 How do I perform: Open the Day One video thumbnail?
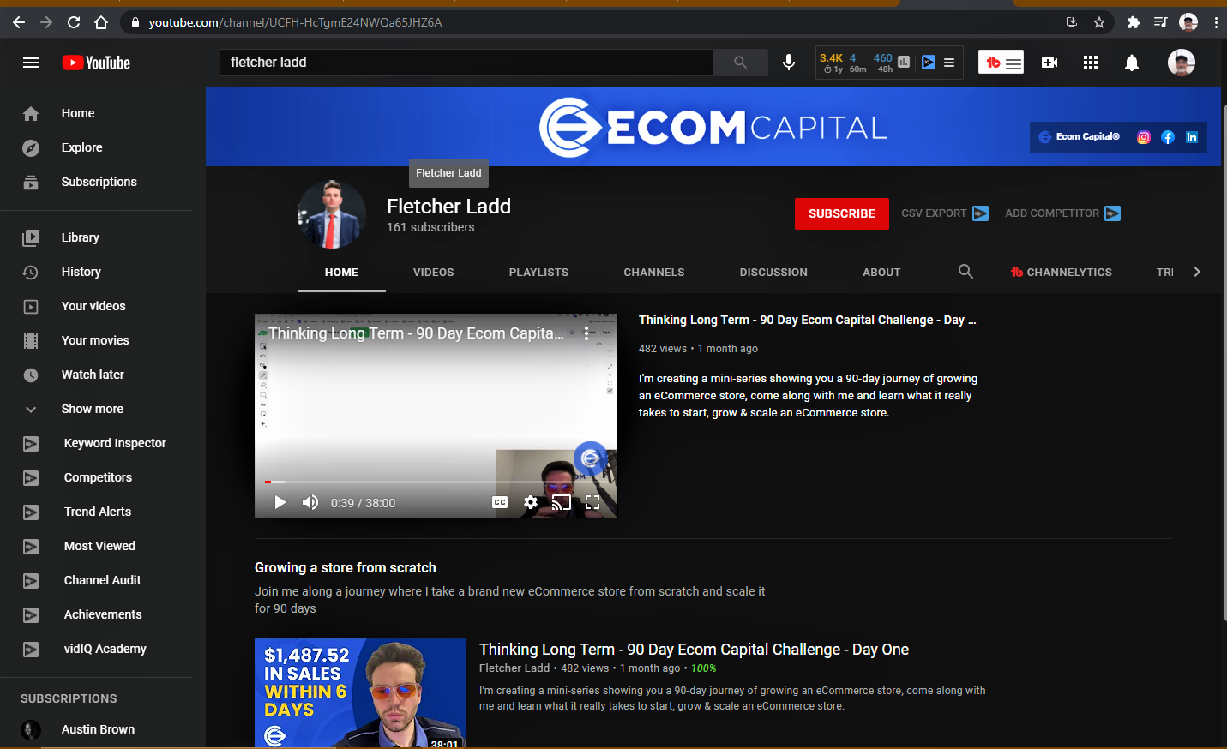(359, 694)
